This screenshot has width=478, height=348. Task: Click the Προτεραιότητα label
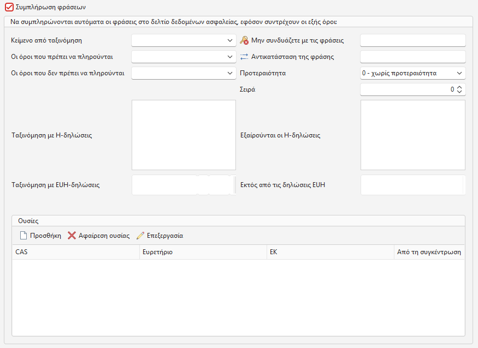click(x=263, y=74)
